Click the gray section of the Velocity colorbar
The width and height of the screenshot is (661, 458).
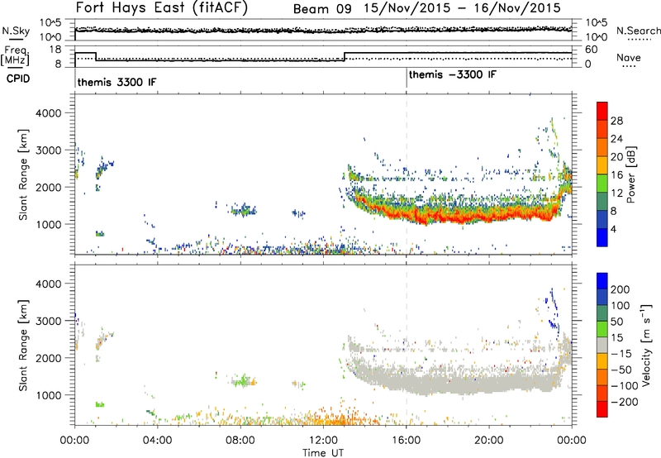tap(602, 346)
